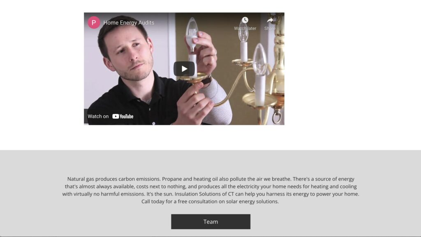
Task: Play the Home Energy Audits video
Action: pyautogui.click(x=184, y=69)
